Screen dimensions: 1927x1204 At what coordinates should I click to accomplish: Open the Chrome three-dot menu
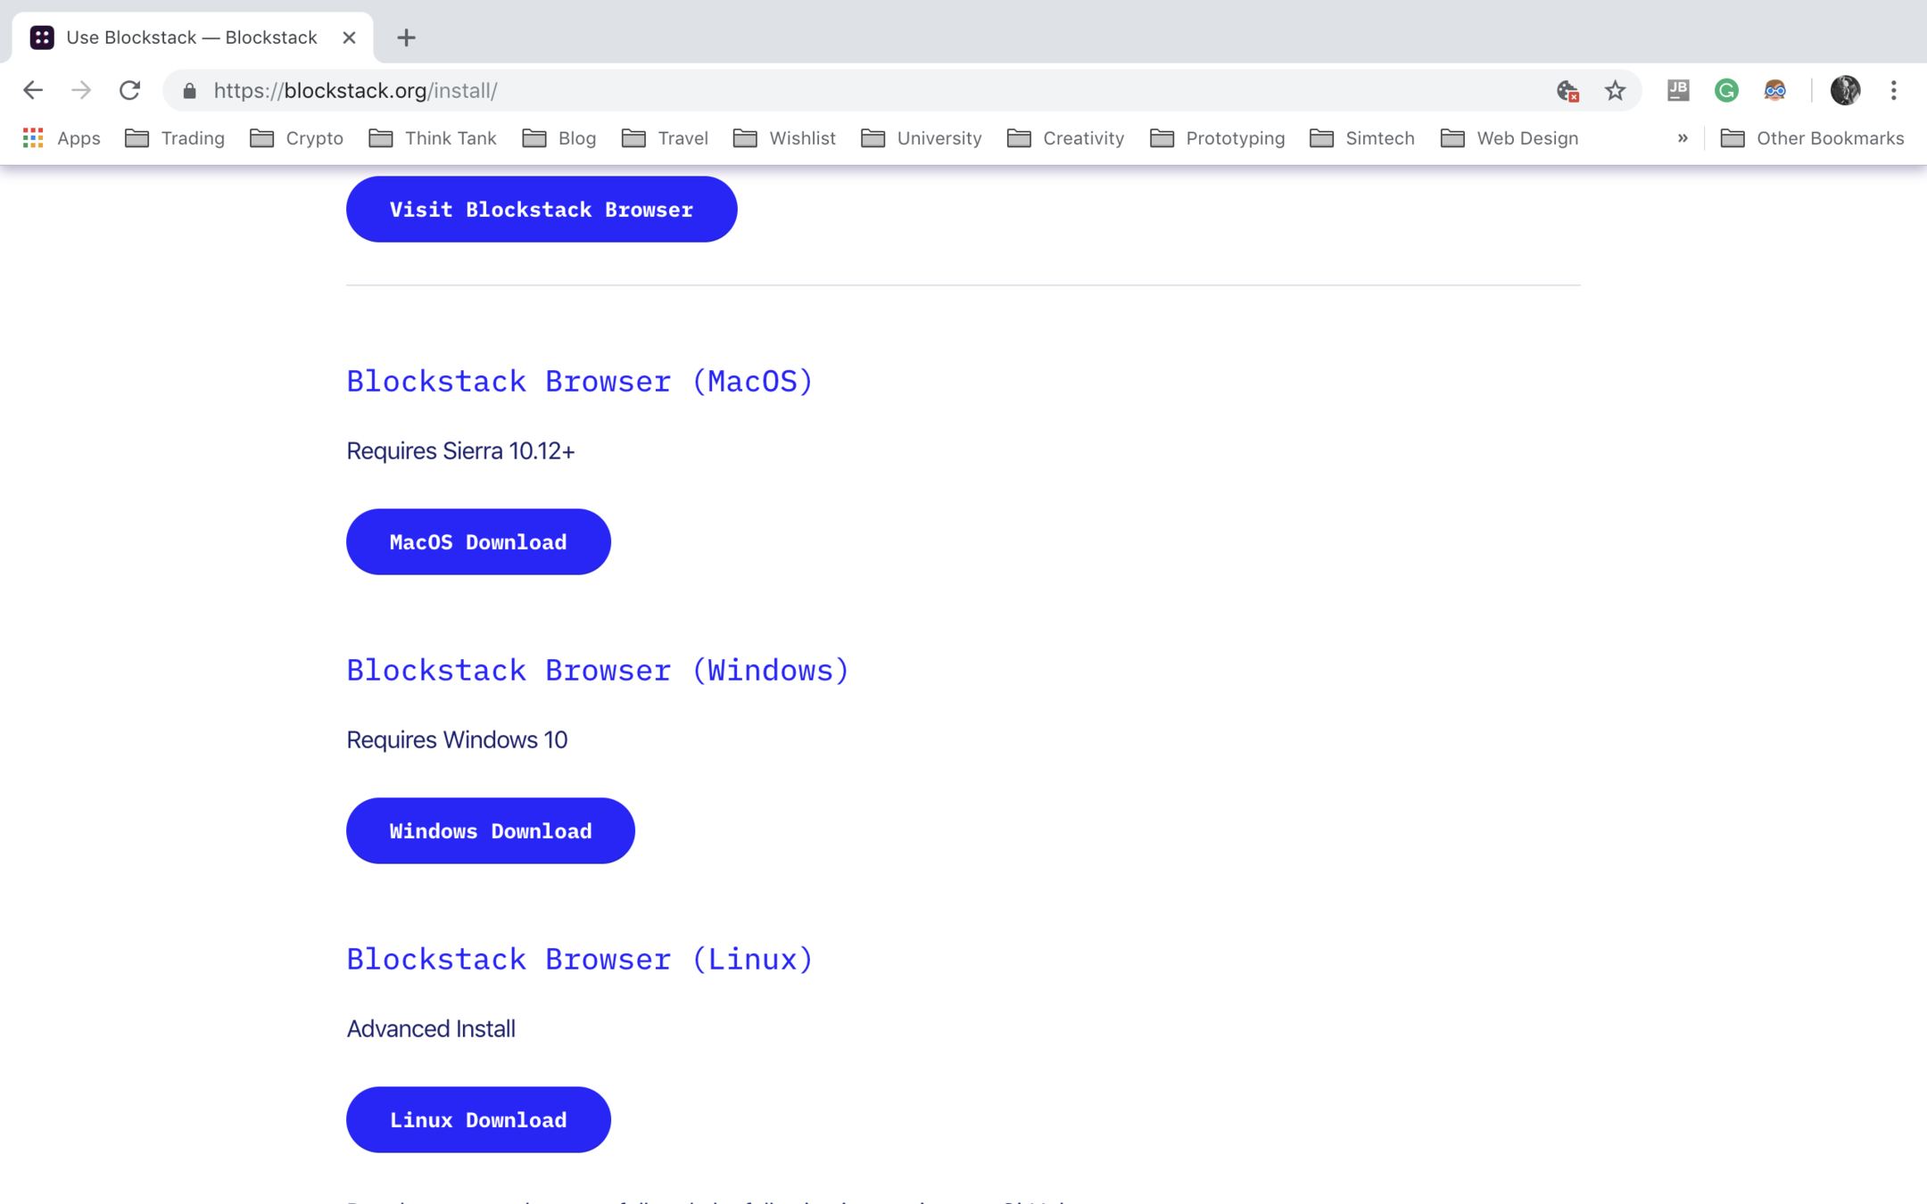coord(1893,90)
